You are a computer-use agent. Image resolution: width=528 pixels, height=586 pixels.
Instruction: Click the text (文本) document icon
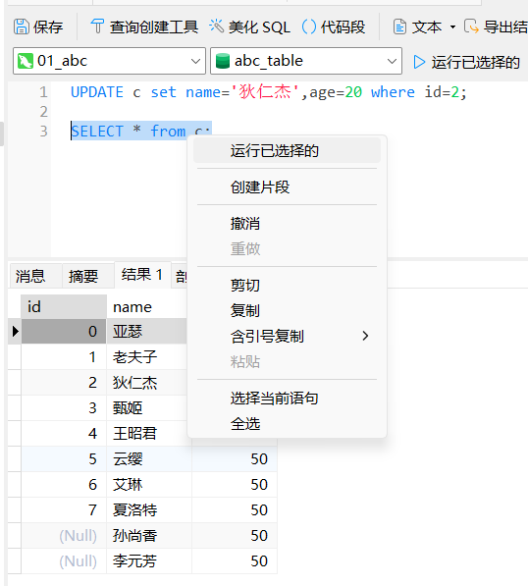(x=399, y=27)
